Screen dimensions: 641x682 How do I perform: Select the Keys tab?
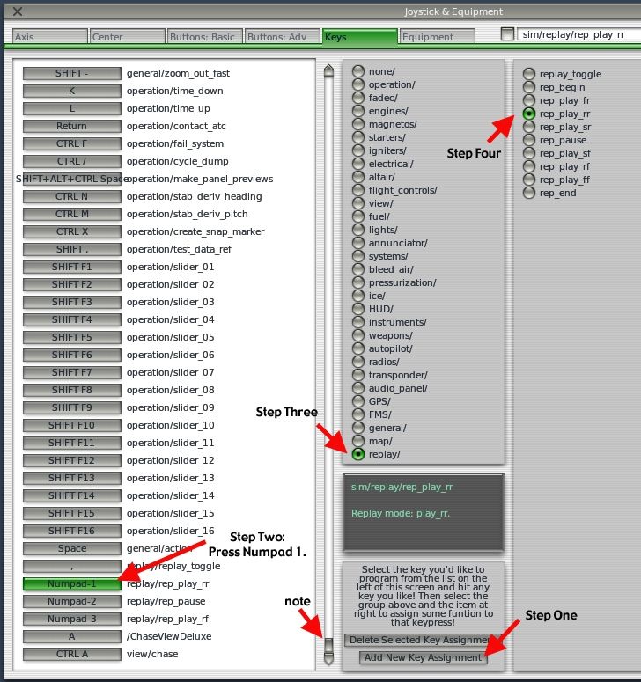click(x=359, y=37)
